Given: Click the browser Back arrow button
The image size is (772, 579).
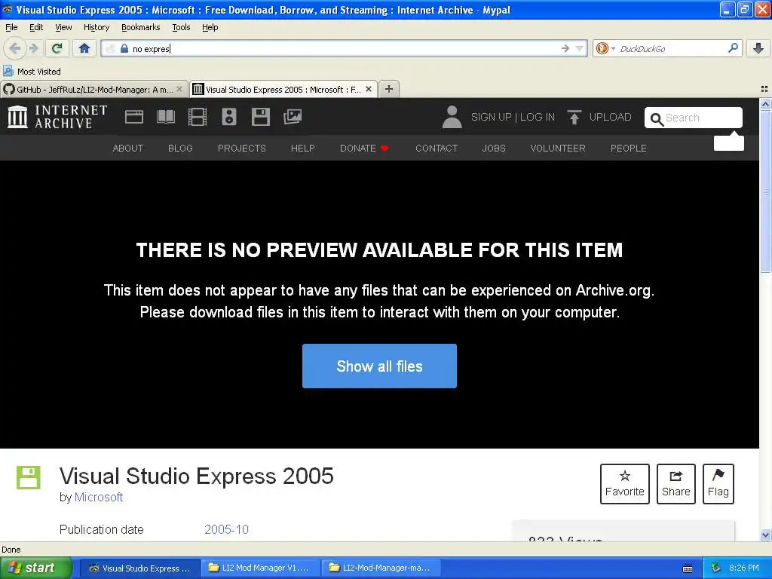Looking at the screenshot, I should tap(15, 48).
